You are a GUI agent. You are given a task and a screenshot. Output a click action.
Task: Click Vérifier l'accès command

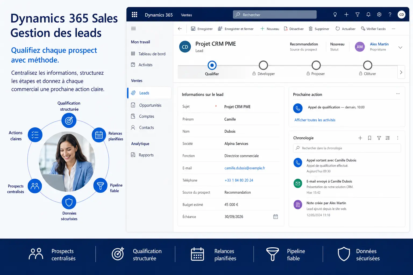pos(373,29)
